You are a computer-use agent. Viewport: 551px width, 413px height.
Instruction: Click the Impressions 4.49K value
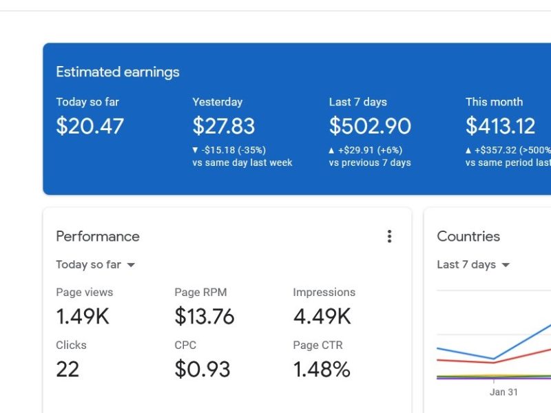pyautogui.click(x=322, y=316)
